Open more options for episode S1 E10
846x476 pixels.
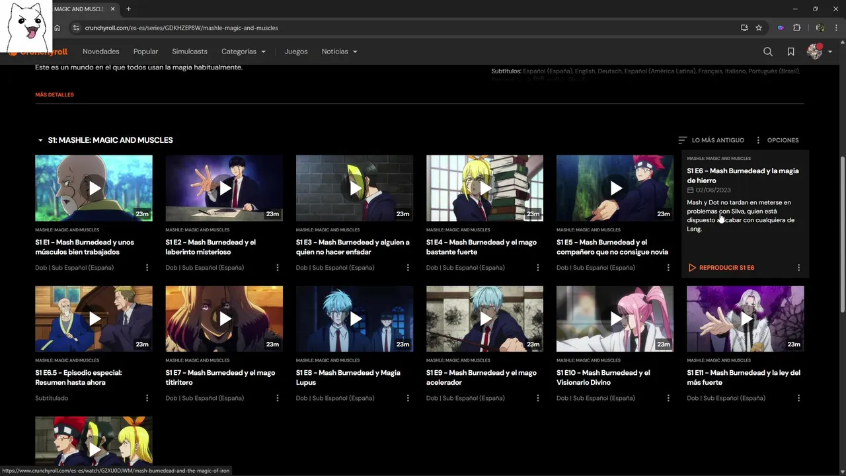tap(668, 398)
